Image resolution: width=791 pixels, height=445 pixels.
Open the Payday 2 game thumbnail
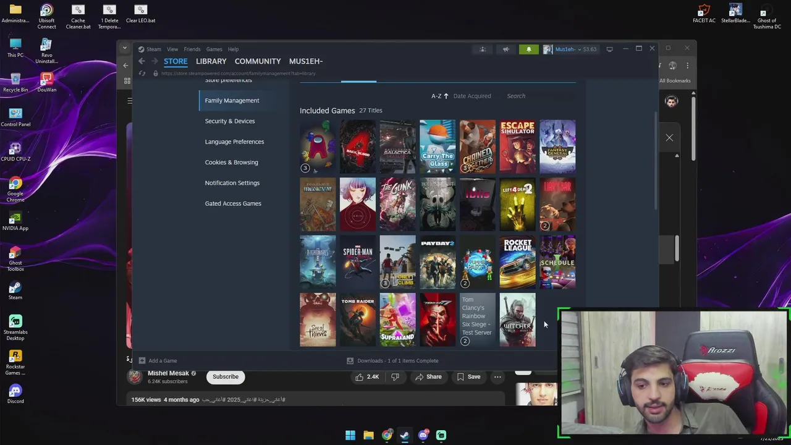[x=438, y=262]
